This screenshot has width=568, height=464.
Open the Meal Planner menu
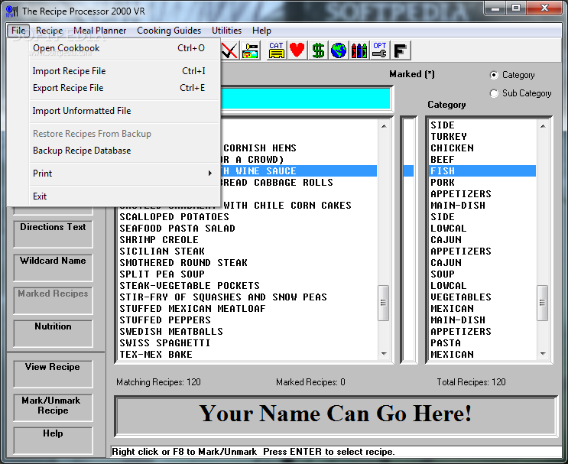(x=99, y=31)
